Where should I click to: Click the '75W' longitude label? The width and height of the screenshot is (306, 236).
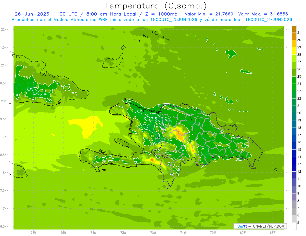(63, 232)
